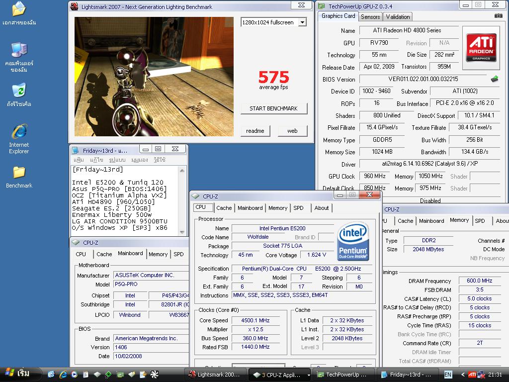Open the Mainboard tab in the front CPU-Z window
The height and width of the screenshot is (382, 509).
pos(250,208)
